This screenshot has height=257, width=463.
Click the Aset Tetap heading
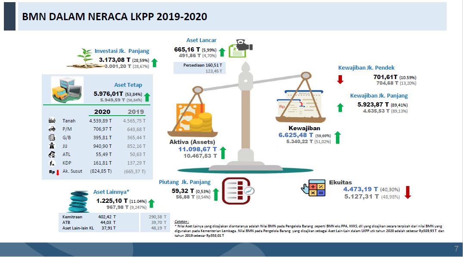(x=128, y=85)
